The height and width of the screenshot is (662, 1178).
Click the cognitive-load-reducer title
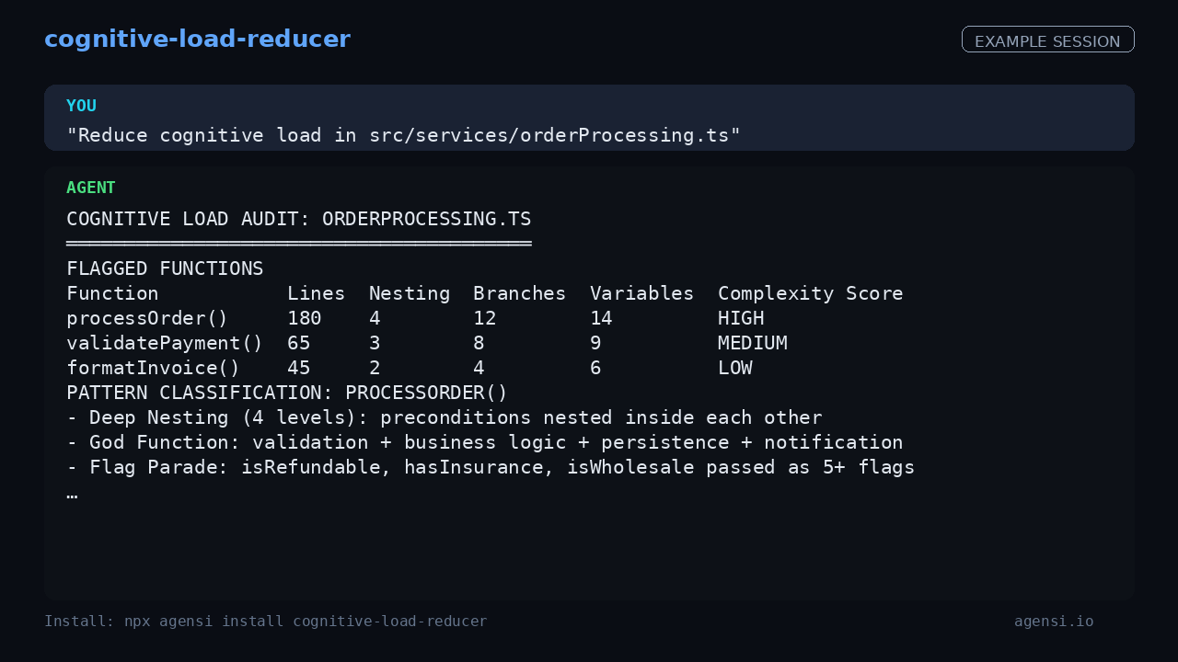click(197, 40)
